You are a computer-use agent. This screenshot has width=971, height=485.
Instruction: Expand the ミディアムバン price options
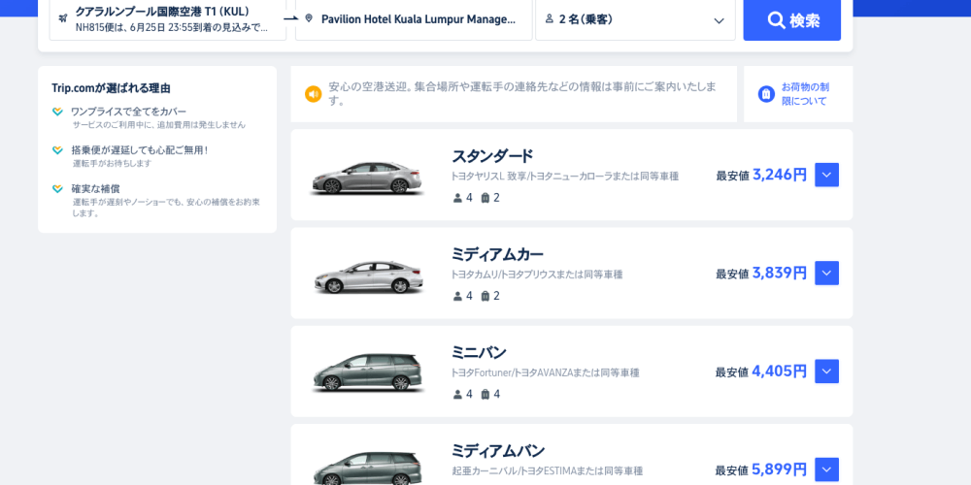coord(826,469)
